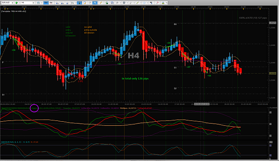The image size is (279, 161).
Task: Toggle the highlighted green figure icon
Action: coord(79,3)
